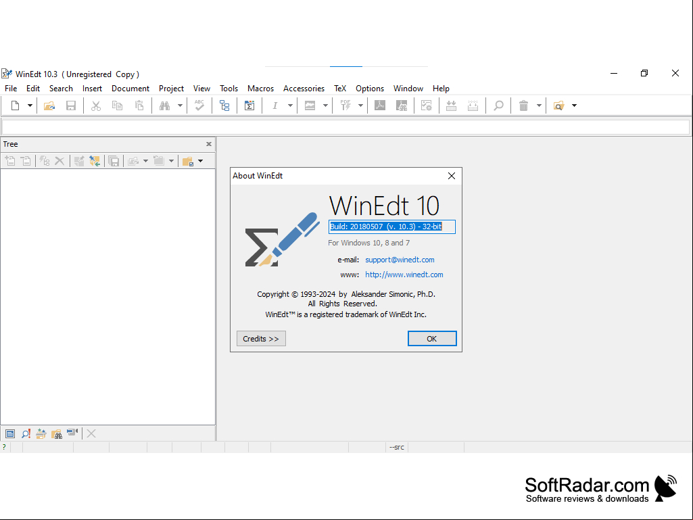Click the ABC spell check icon
This screenshot has height=520, width=693.
(199, 105)
